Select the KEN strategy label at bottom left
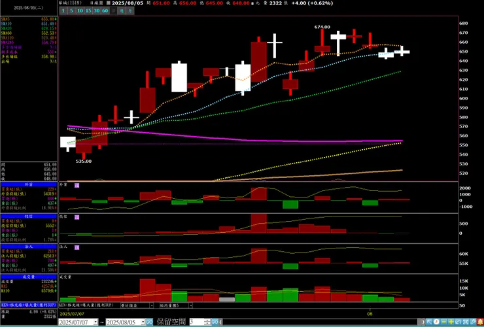484x327 pixels. (x=29, y=305)
